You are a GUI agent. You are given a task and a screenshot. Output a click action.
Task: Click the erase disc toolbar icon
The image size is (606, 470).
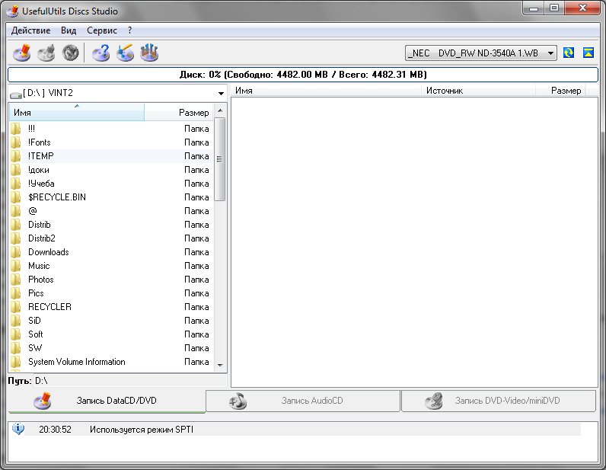pos(125,53)
